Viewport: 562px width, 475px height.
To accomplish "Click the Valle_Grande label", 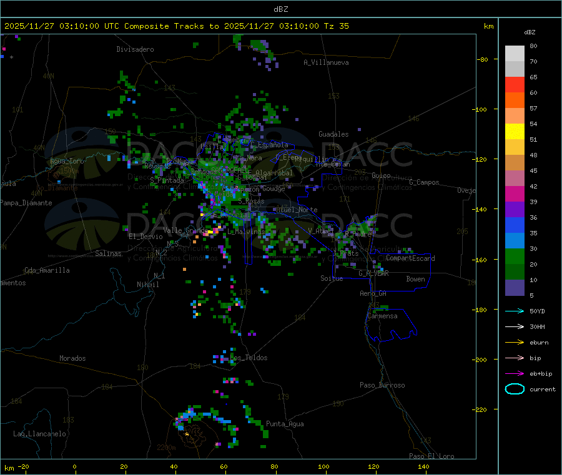I will click(185, 230).
